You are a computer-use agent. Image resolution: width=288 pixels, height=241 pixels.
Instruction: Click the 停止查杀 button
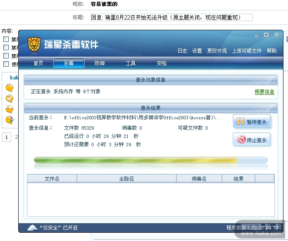(252, 139)
